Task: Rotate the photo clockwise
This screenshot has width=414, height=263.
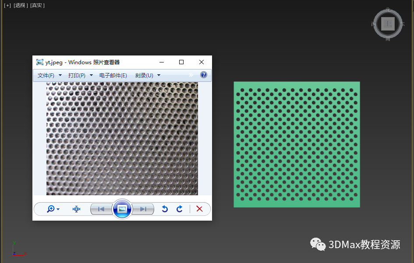Action: (x=180, y=209)
